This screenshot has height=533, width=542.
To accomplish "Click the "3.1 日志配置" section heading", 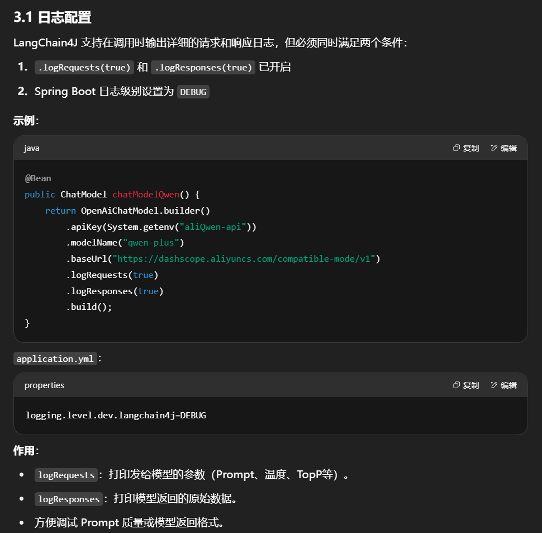I will (53, 17).
